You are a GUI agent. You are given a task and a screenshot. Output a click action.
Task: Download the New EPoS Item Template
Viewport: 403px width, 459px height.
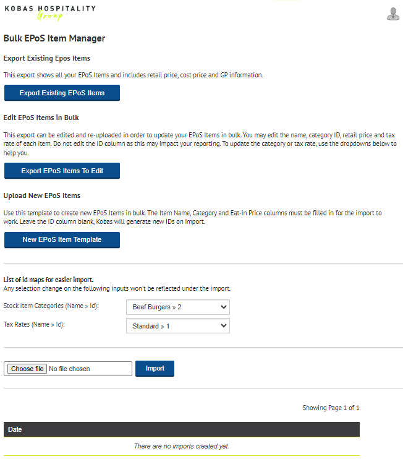click(62, 240)
